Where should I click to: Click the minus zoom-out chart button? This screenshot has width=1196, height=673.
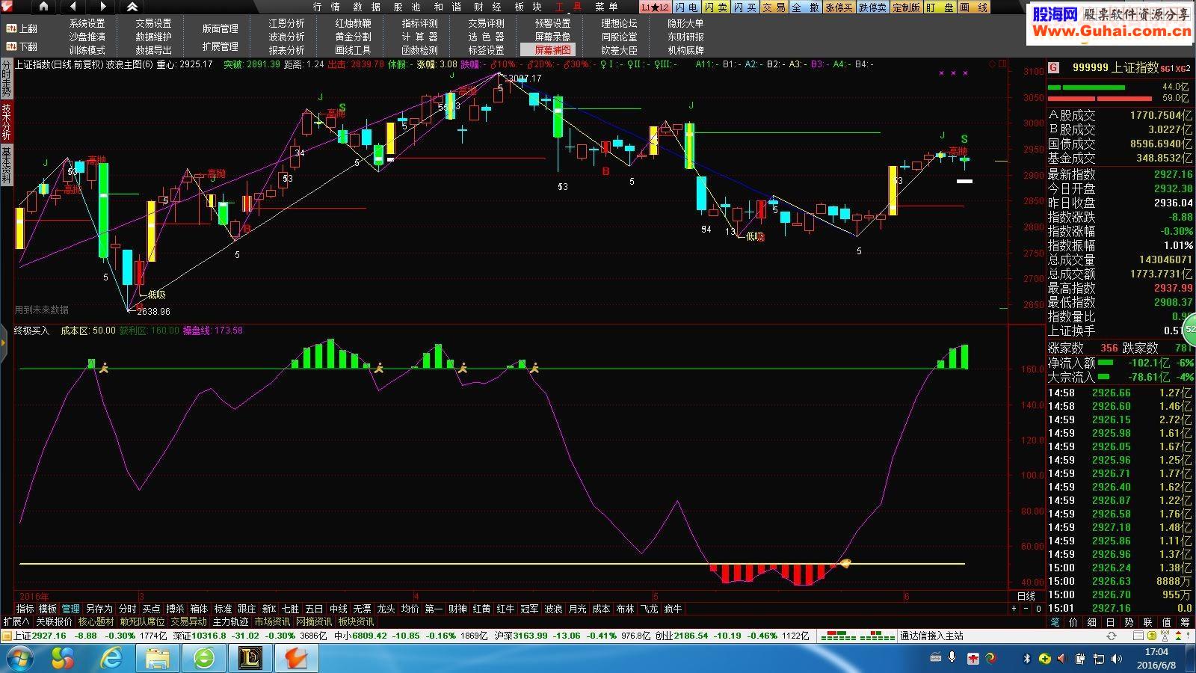[x=1027, y=609]
